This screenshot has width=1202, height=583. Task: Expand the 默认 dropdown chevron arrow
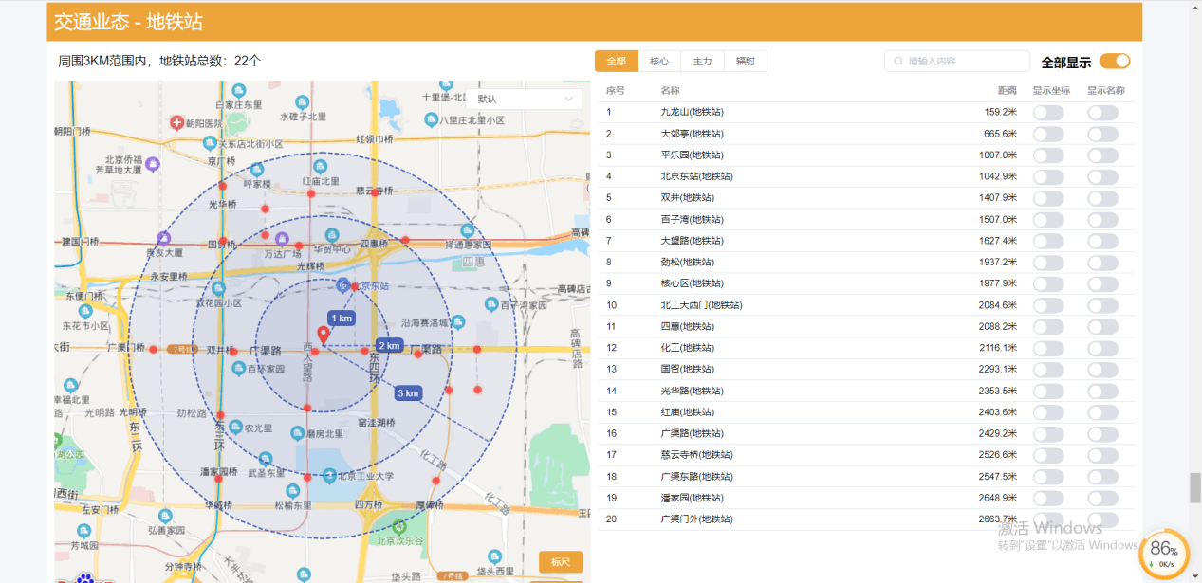click(567, 99)
